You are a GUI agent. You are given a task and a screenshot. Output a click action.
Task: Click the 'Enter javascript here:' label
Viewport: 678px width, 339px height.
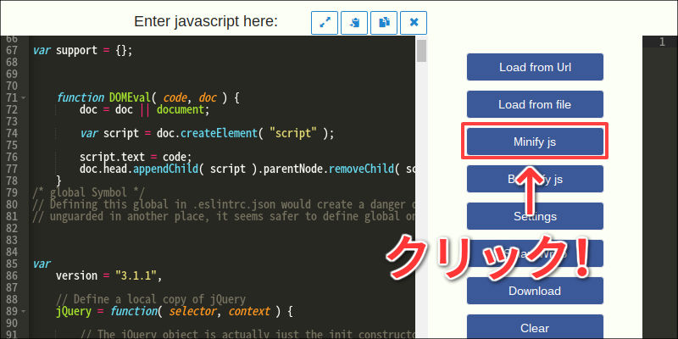206,21
